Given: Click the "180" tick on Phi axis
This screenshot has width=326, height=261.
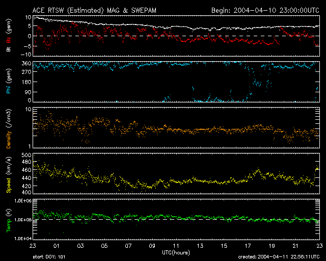Looking at the screenshot, I should point(26,82).
